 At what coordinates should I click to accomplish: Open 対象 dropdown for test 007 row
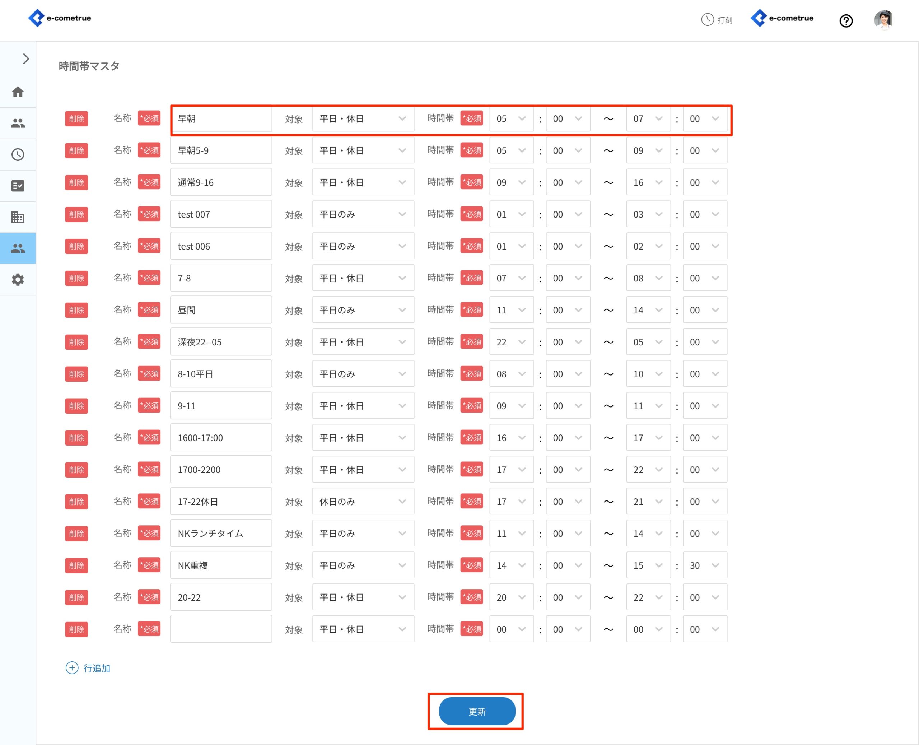click(x=363, y=214)
